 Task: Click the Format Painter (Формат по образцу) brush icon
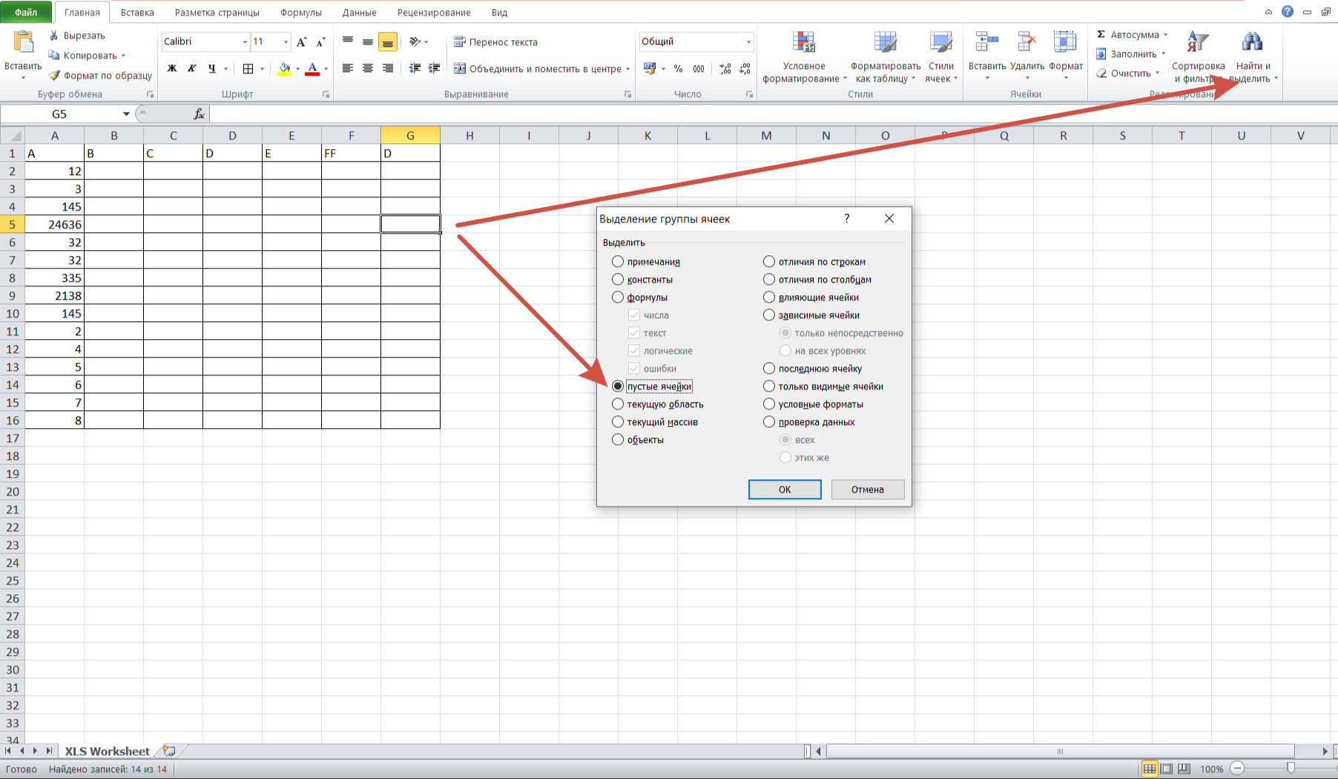pos(54,75)
